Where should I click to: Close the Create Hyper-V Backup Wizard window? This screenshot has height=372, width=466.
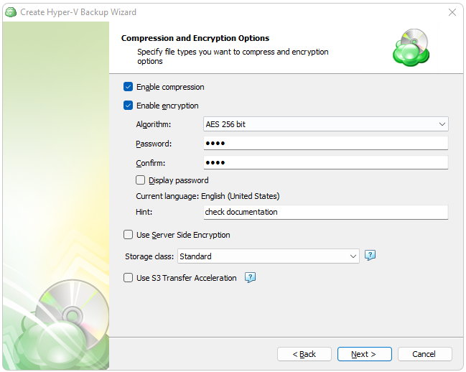click(x=452, y=12)
